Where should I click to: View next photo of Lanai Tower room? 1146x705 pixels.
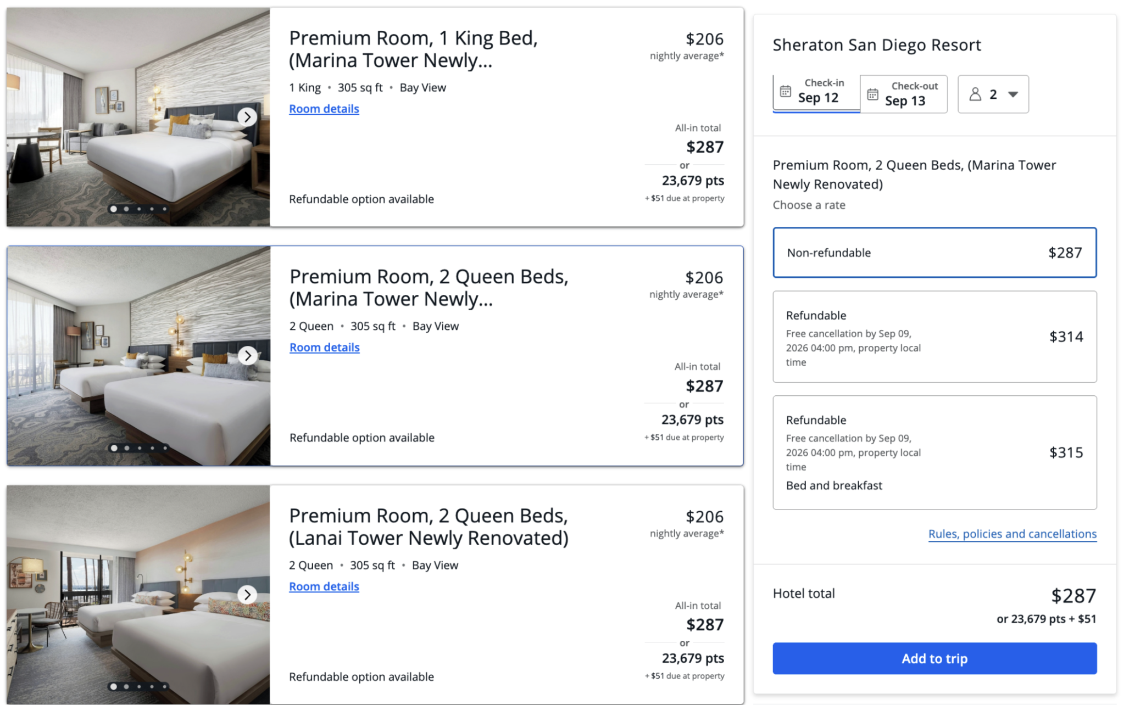click(248, 595)
